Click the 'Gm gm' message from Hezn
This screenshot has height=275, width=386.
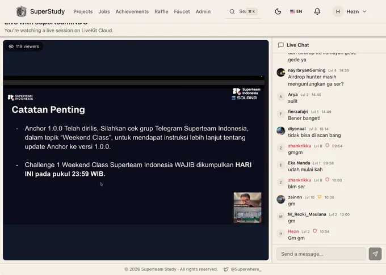pyautogui.click(x=296, y=238)
